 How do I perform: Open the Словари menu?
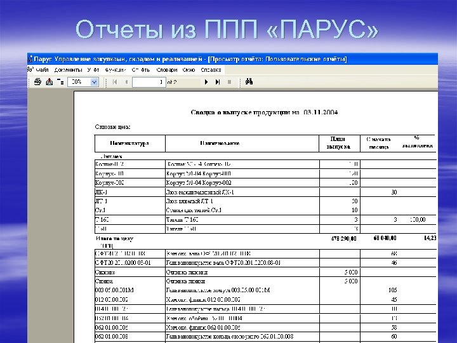tap(167, 70)
